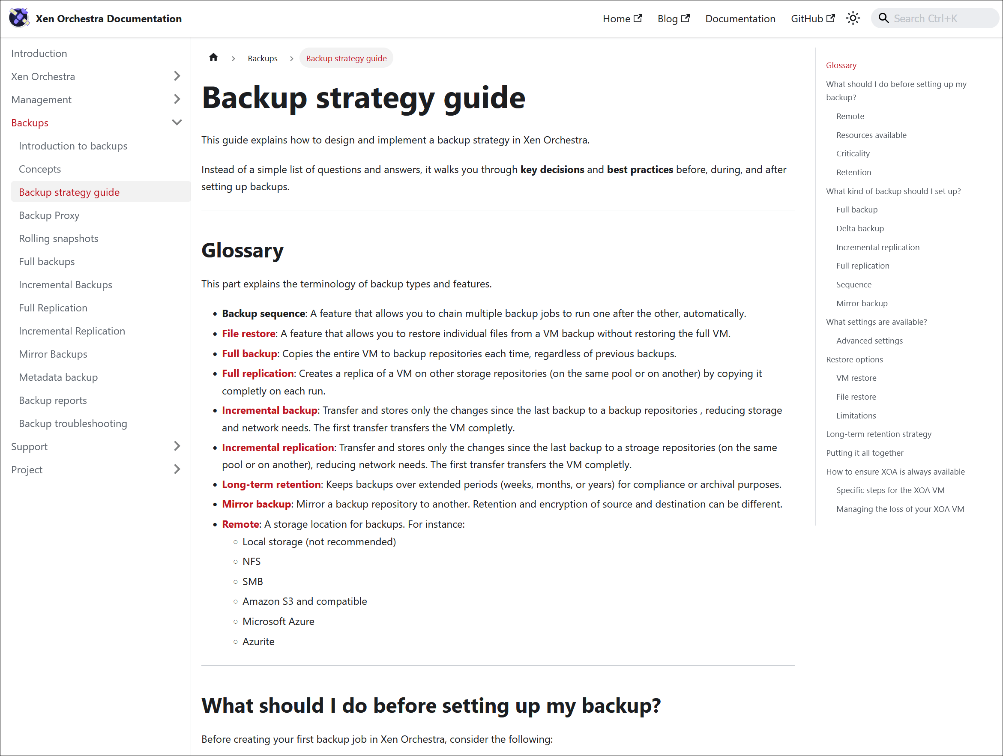Open Backup reports sidebar page
Viewport: 1003px width, 756px height.
[x=53, y=400]
